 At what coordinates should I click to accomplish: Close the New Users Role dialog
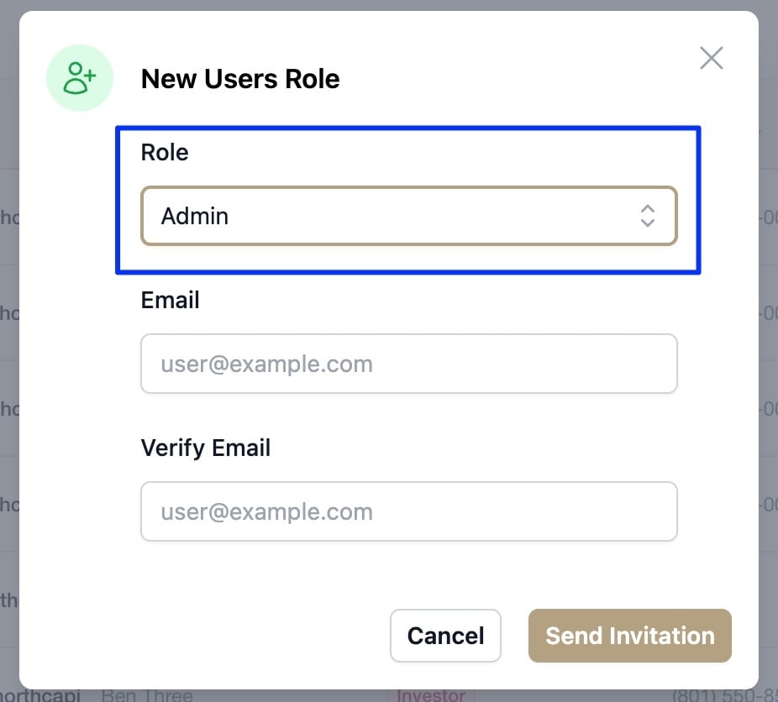point(711,58)
